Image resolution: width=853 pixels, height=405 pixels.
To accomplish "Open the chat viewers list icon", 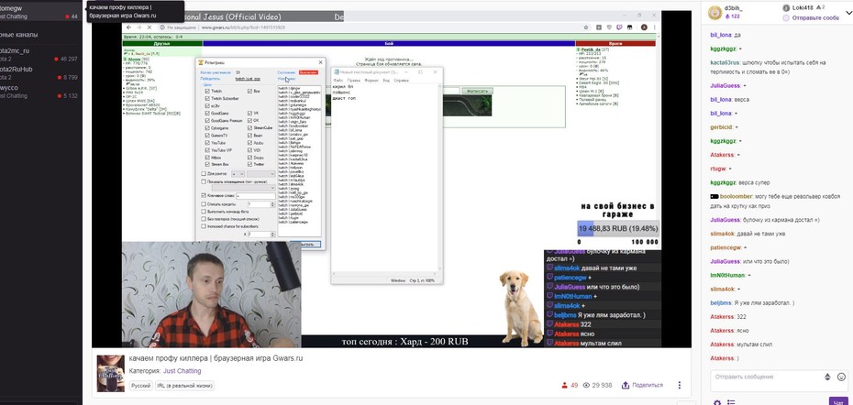I will [x=731, y=403].
